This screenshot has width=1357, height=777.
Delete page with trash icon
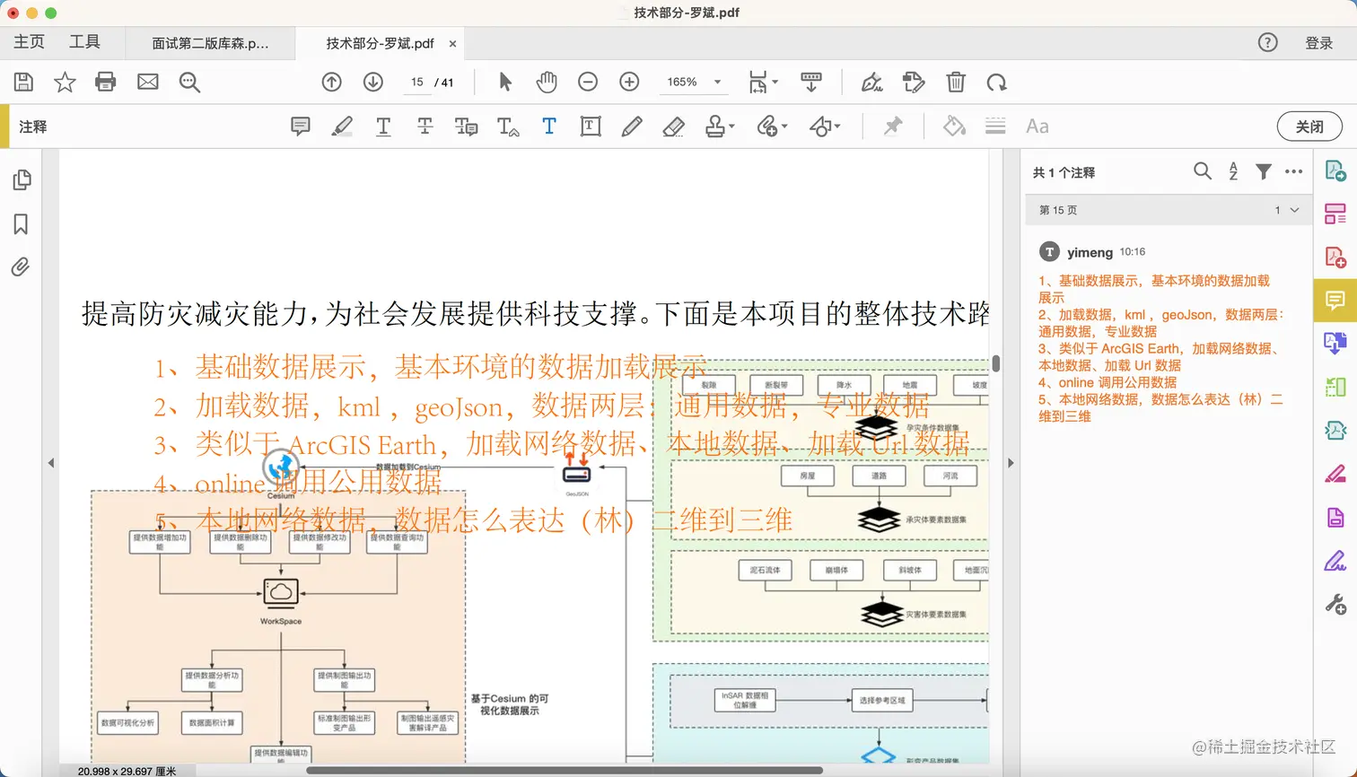(x=956, y=83)
